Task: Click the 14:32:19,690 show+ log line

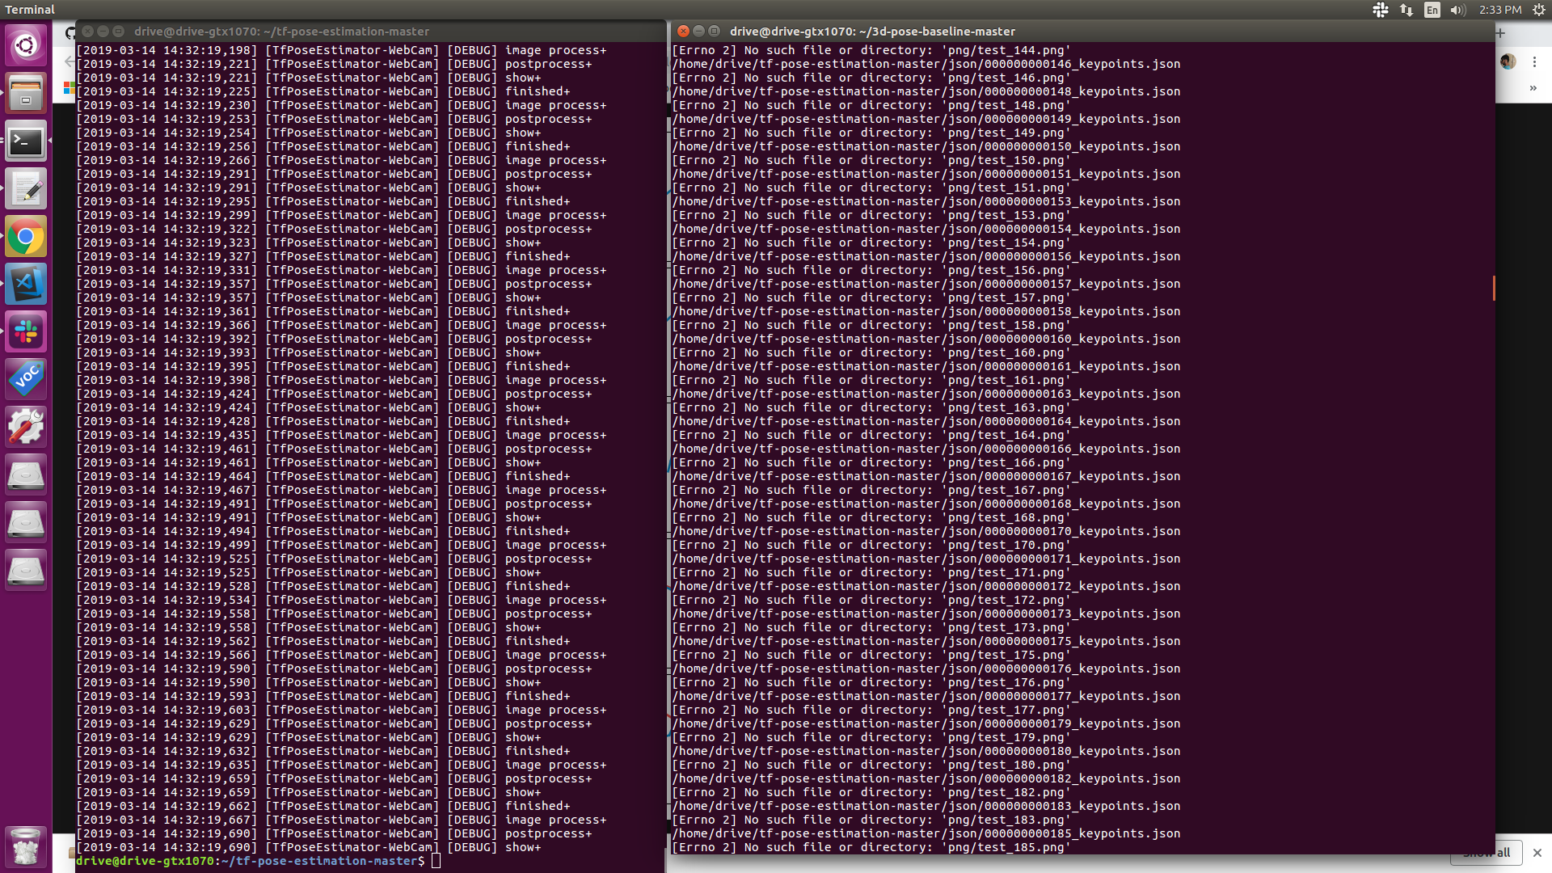Action: pyautogui.click(x=309, y=847)
